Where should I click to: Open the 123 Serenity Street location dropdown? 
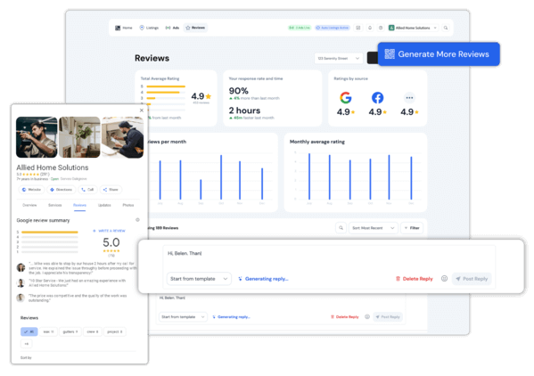pos(339,59)
